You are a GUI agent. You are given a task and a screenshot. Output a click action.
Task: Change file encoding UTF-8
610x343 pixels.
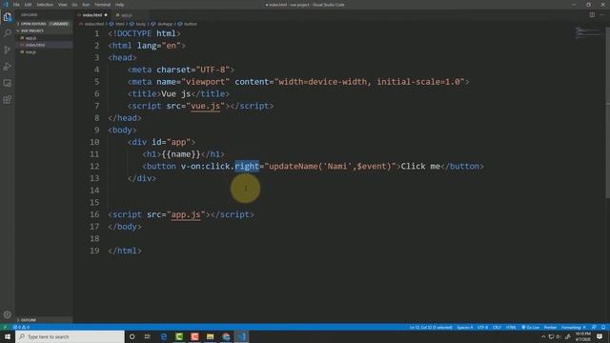(x=483, y=328)
